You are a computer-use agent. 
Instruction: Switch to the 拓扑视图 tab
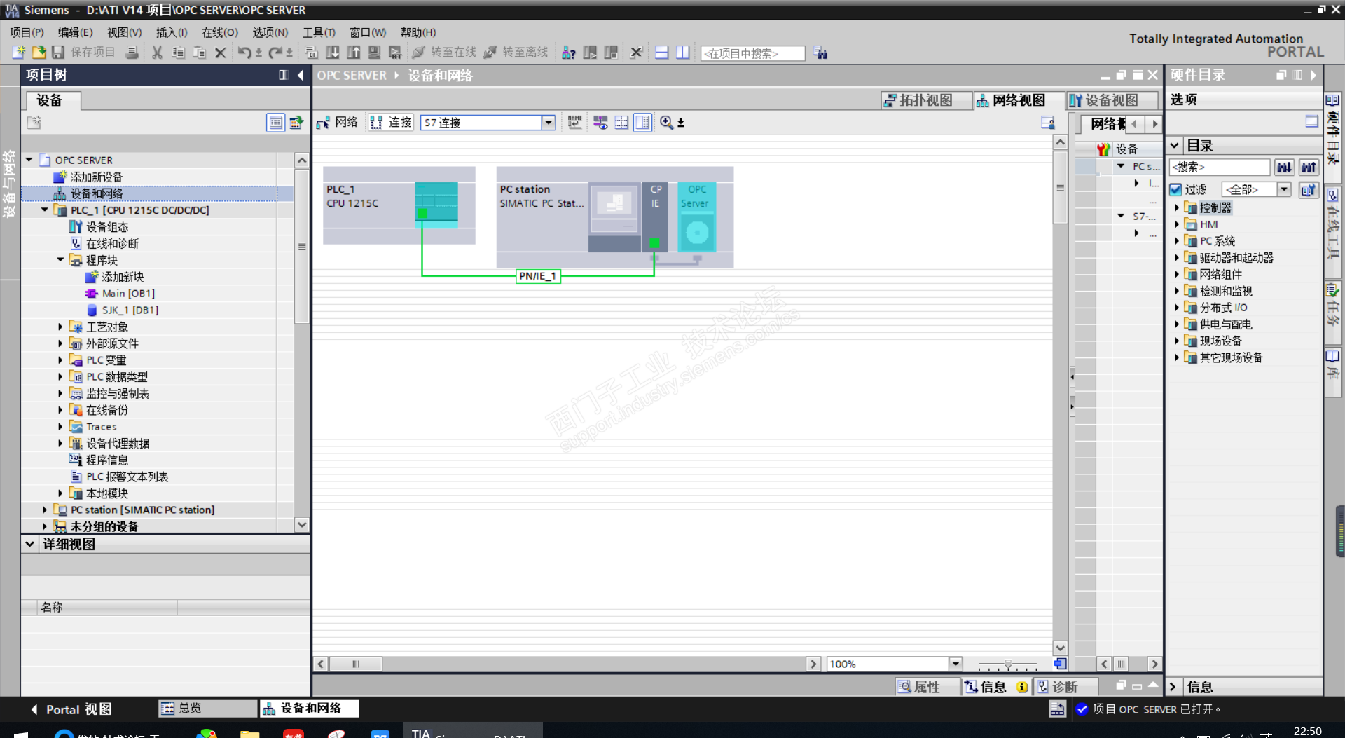pyautogui.click(x=926, y=100)
